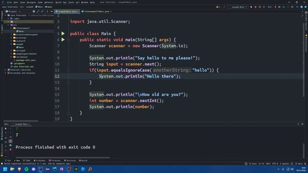Open Spotify from the taskbar
This screenshot has width=308, height=173.
click(26, 169)
